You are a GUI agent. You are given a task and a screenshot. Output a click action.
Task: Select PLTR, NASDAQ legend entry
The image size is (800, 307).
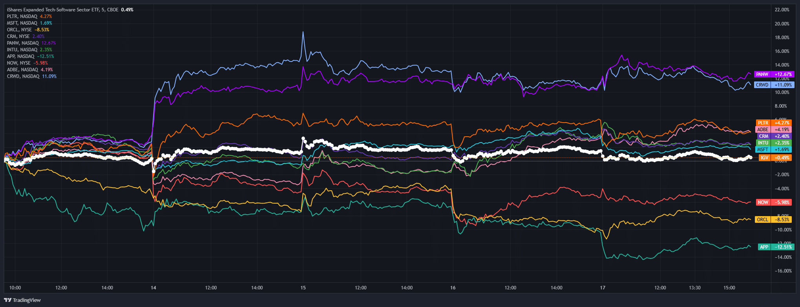pyautogui.click(x=29, y=16)
